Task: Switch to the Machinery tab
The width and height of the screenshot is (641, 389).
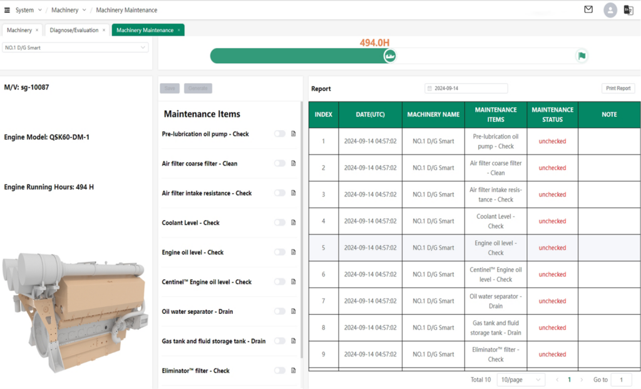Action: tap(19, 30)
